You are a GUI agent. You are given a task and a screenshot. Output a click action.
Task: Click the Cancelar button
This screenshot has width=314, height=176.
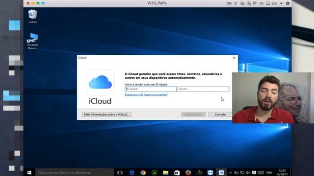[220, 114]
